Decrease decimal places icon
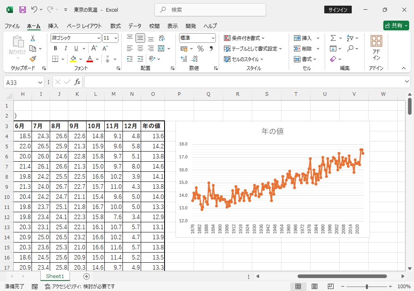This screenshot has height=291, width=414. tap(194, 59)
